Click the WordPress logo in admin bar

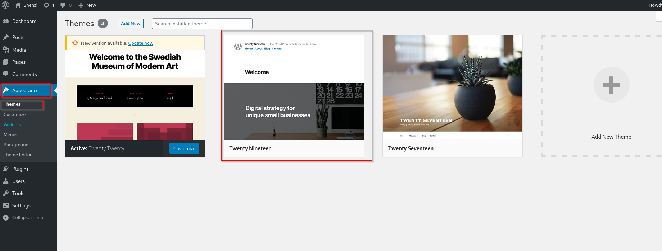coord(5,5)
